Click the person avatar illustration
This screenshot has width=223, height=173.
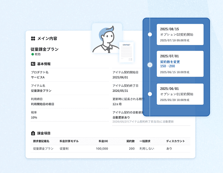106,40
